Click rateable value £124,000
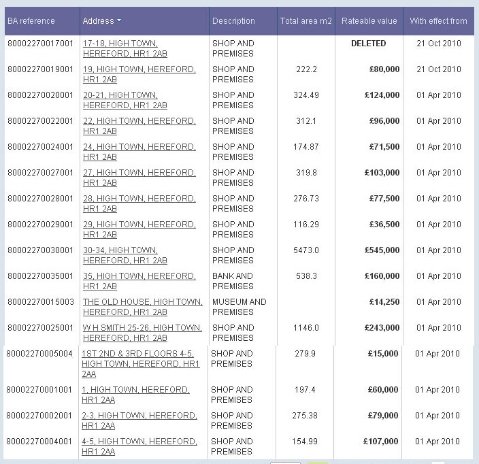 (x=382, y=95)
